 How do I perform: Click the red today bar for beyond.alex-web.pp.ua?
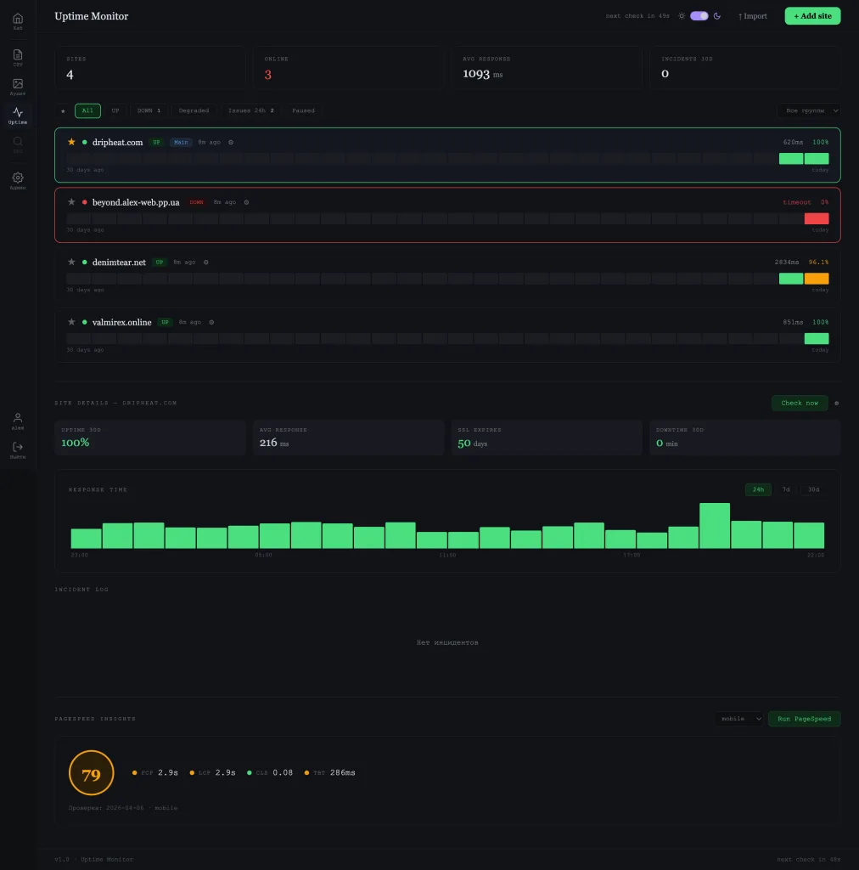pos(817,218)
